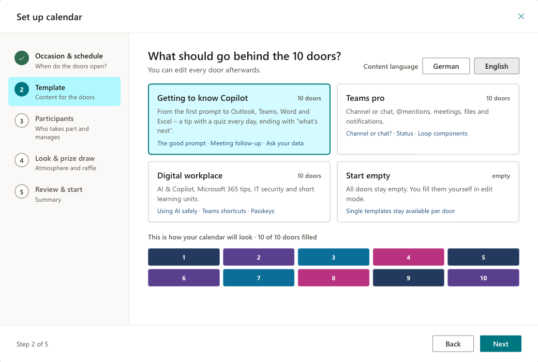Click door 5 preview tile

click(484, 257)
